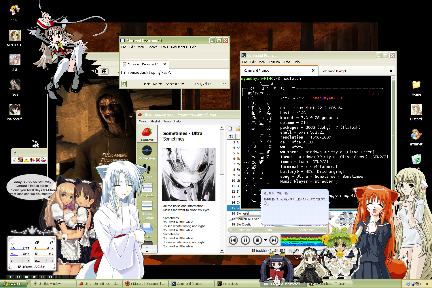Screen dimensions: 432x288
Task: Open stop button dropdown arrow in Strawberry
Action: (x=265, y=240)
